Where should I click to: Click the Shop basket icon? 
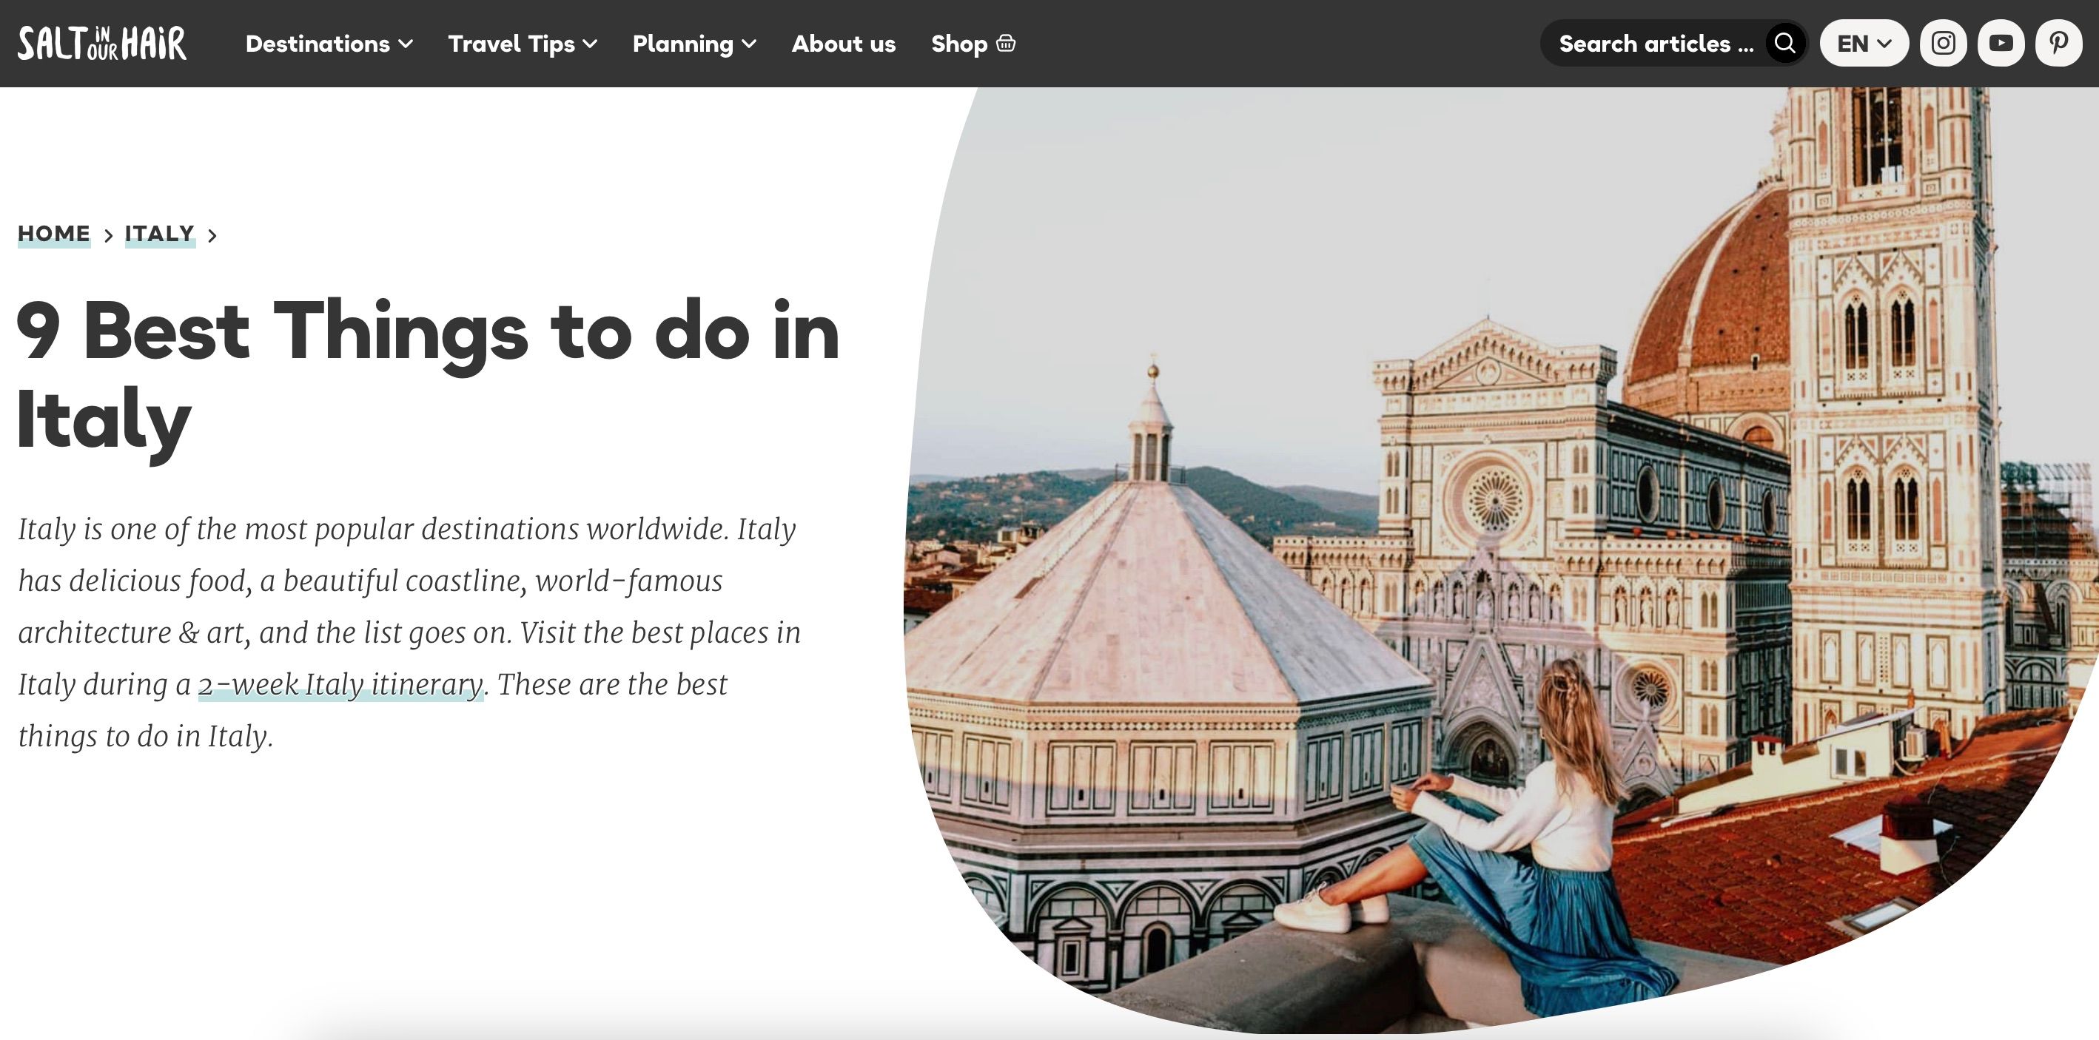pyautogui.click(x=1007, y=43)
